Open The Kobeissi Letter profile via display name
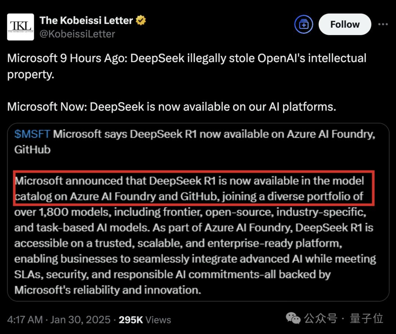The image size is (396, 334). [86, 20]
